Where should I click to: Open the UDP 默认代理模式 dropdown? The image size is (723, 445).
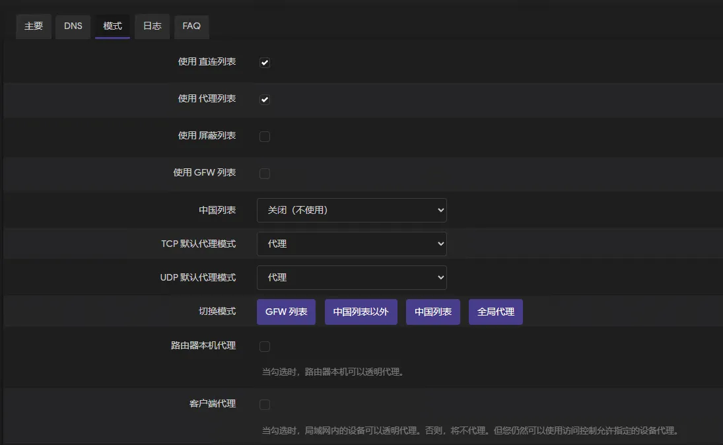point(351,277)
